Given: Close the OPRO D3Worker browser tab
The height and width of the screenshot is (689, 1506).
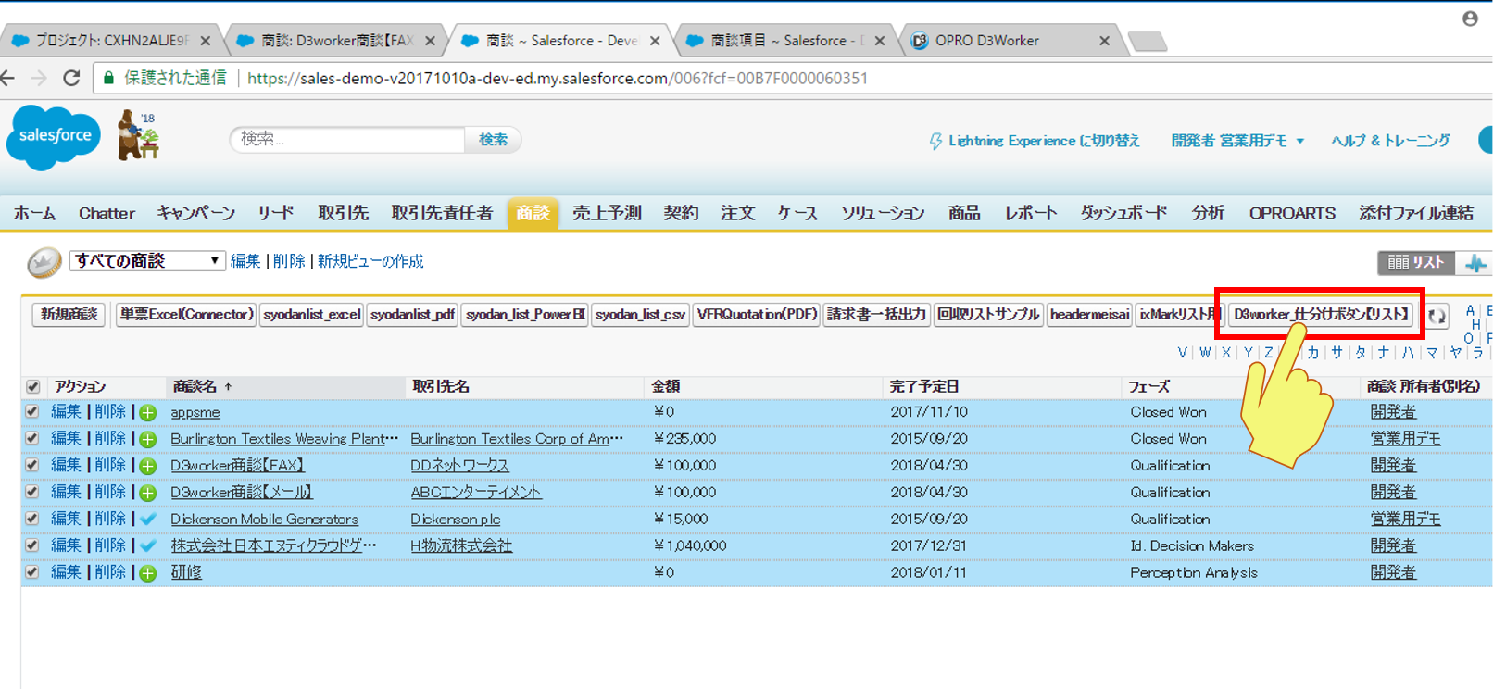Looking at the screenshot, I should point(1104,41).
